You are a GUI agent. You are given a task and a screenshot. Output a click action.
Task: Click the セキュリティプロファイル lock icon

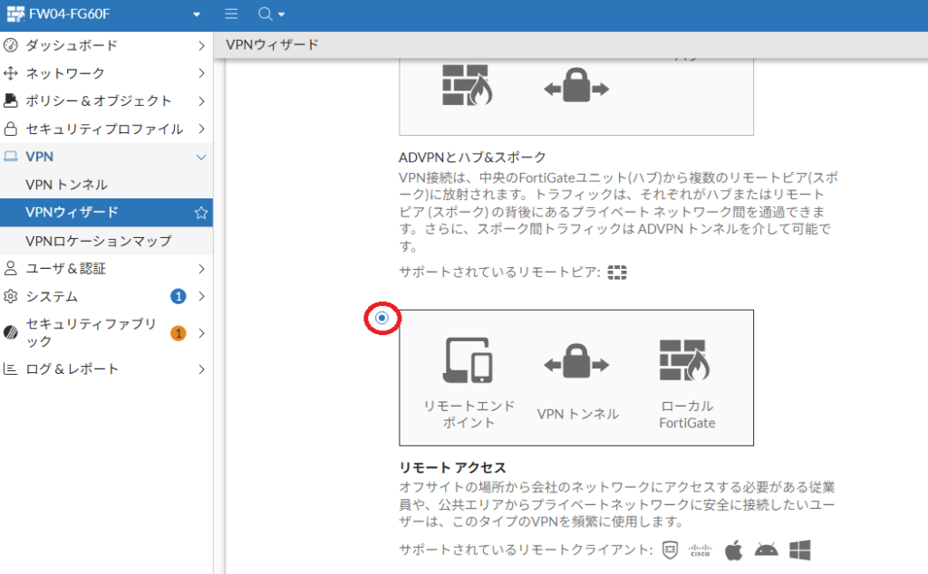click(x=11, y=129)
